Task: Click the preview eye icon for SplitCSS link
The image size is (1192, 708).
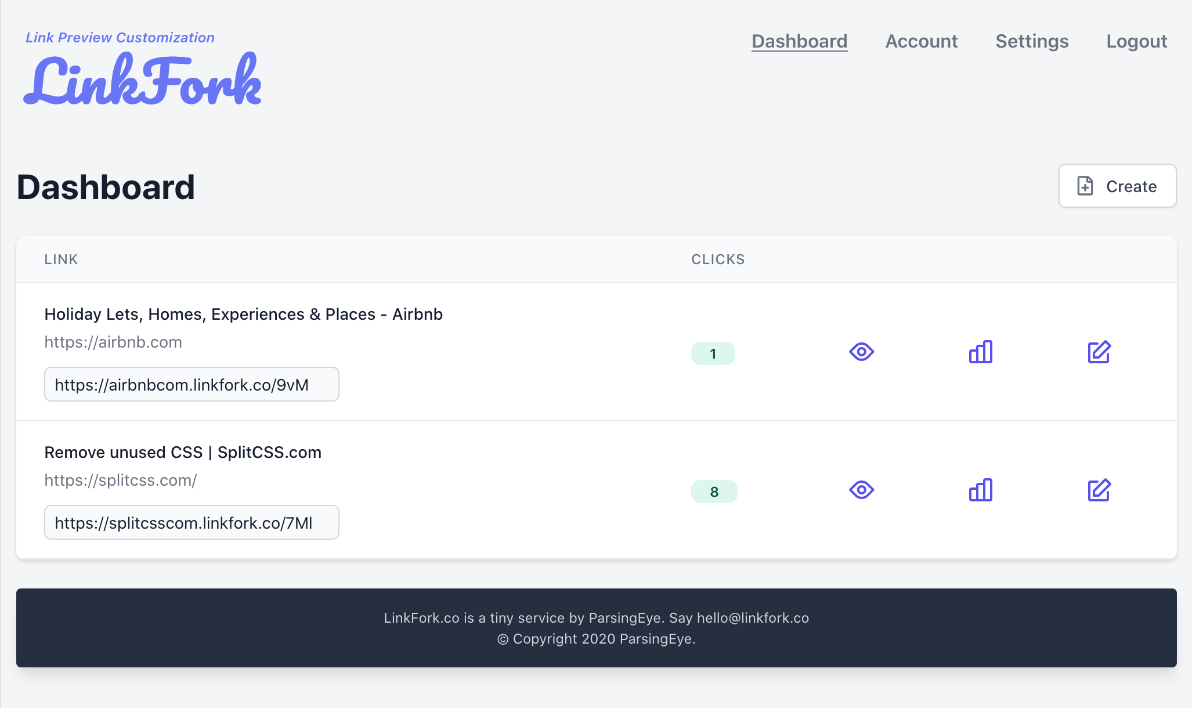Action: coord(861,490)
